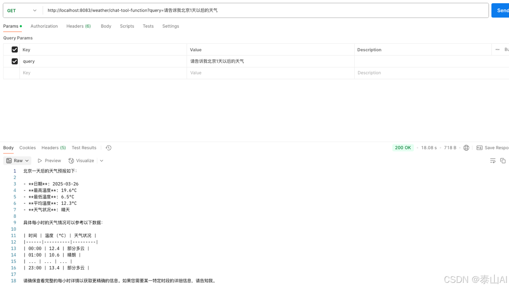Switch to the request Body tab
The height and width of the screenshot is (288, 509).
[x=106, y=26]
